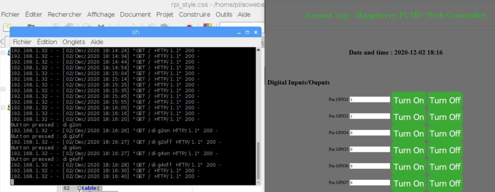The width and height of the screenshot is (495, 192).
Task: Open the Projet menu in Geany
Action: tap(165, 15)
